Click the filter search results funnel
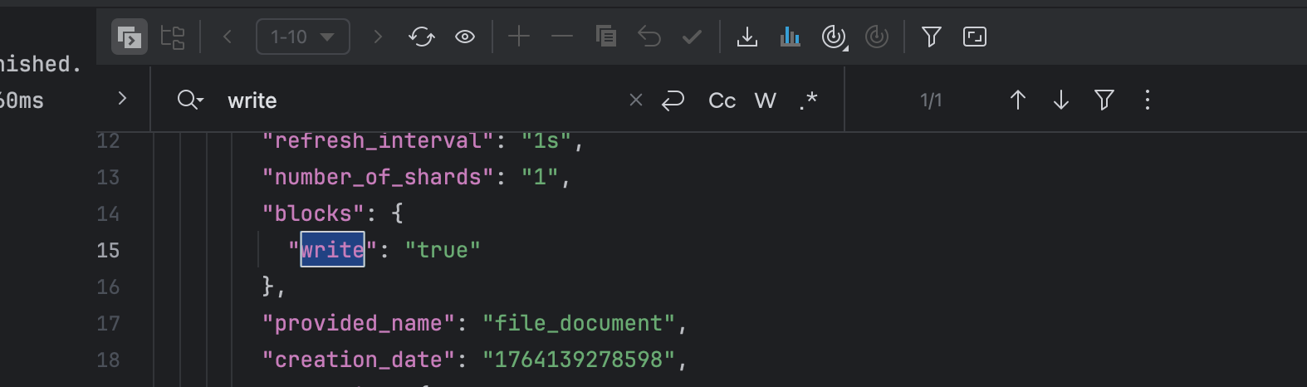The height and width of the screenshot is (387, 1307). point(1104,100)
